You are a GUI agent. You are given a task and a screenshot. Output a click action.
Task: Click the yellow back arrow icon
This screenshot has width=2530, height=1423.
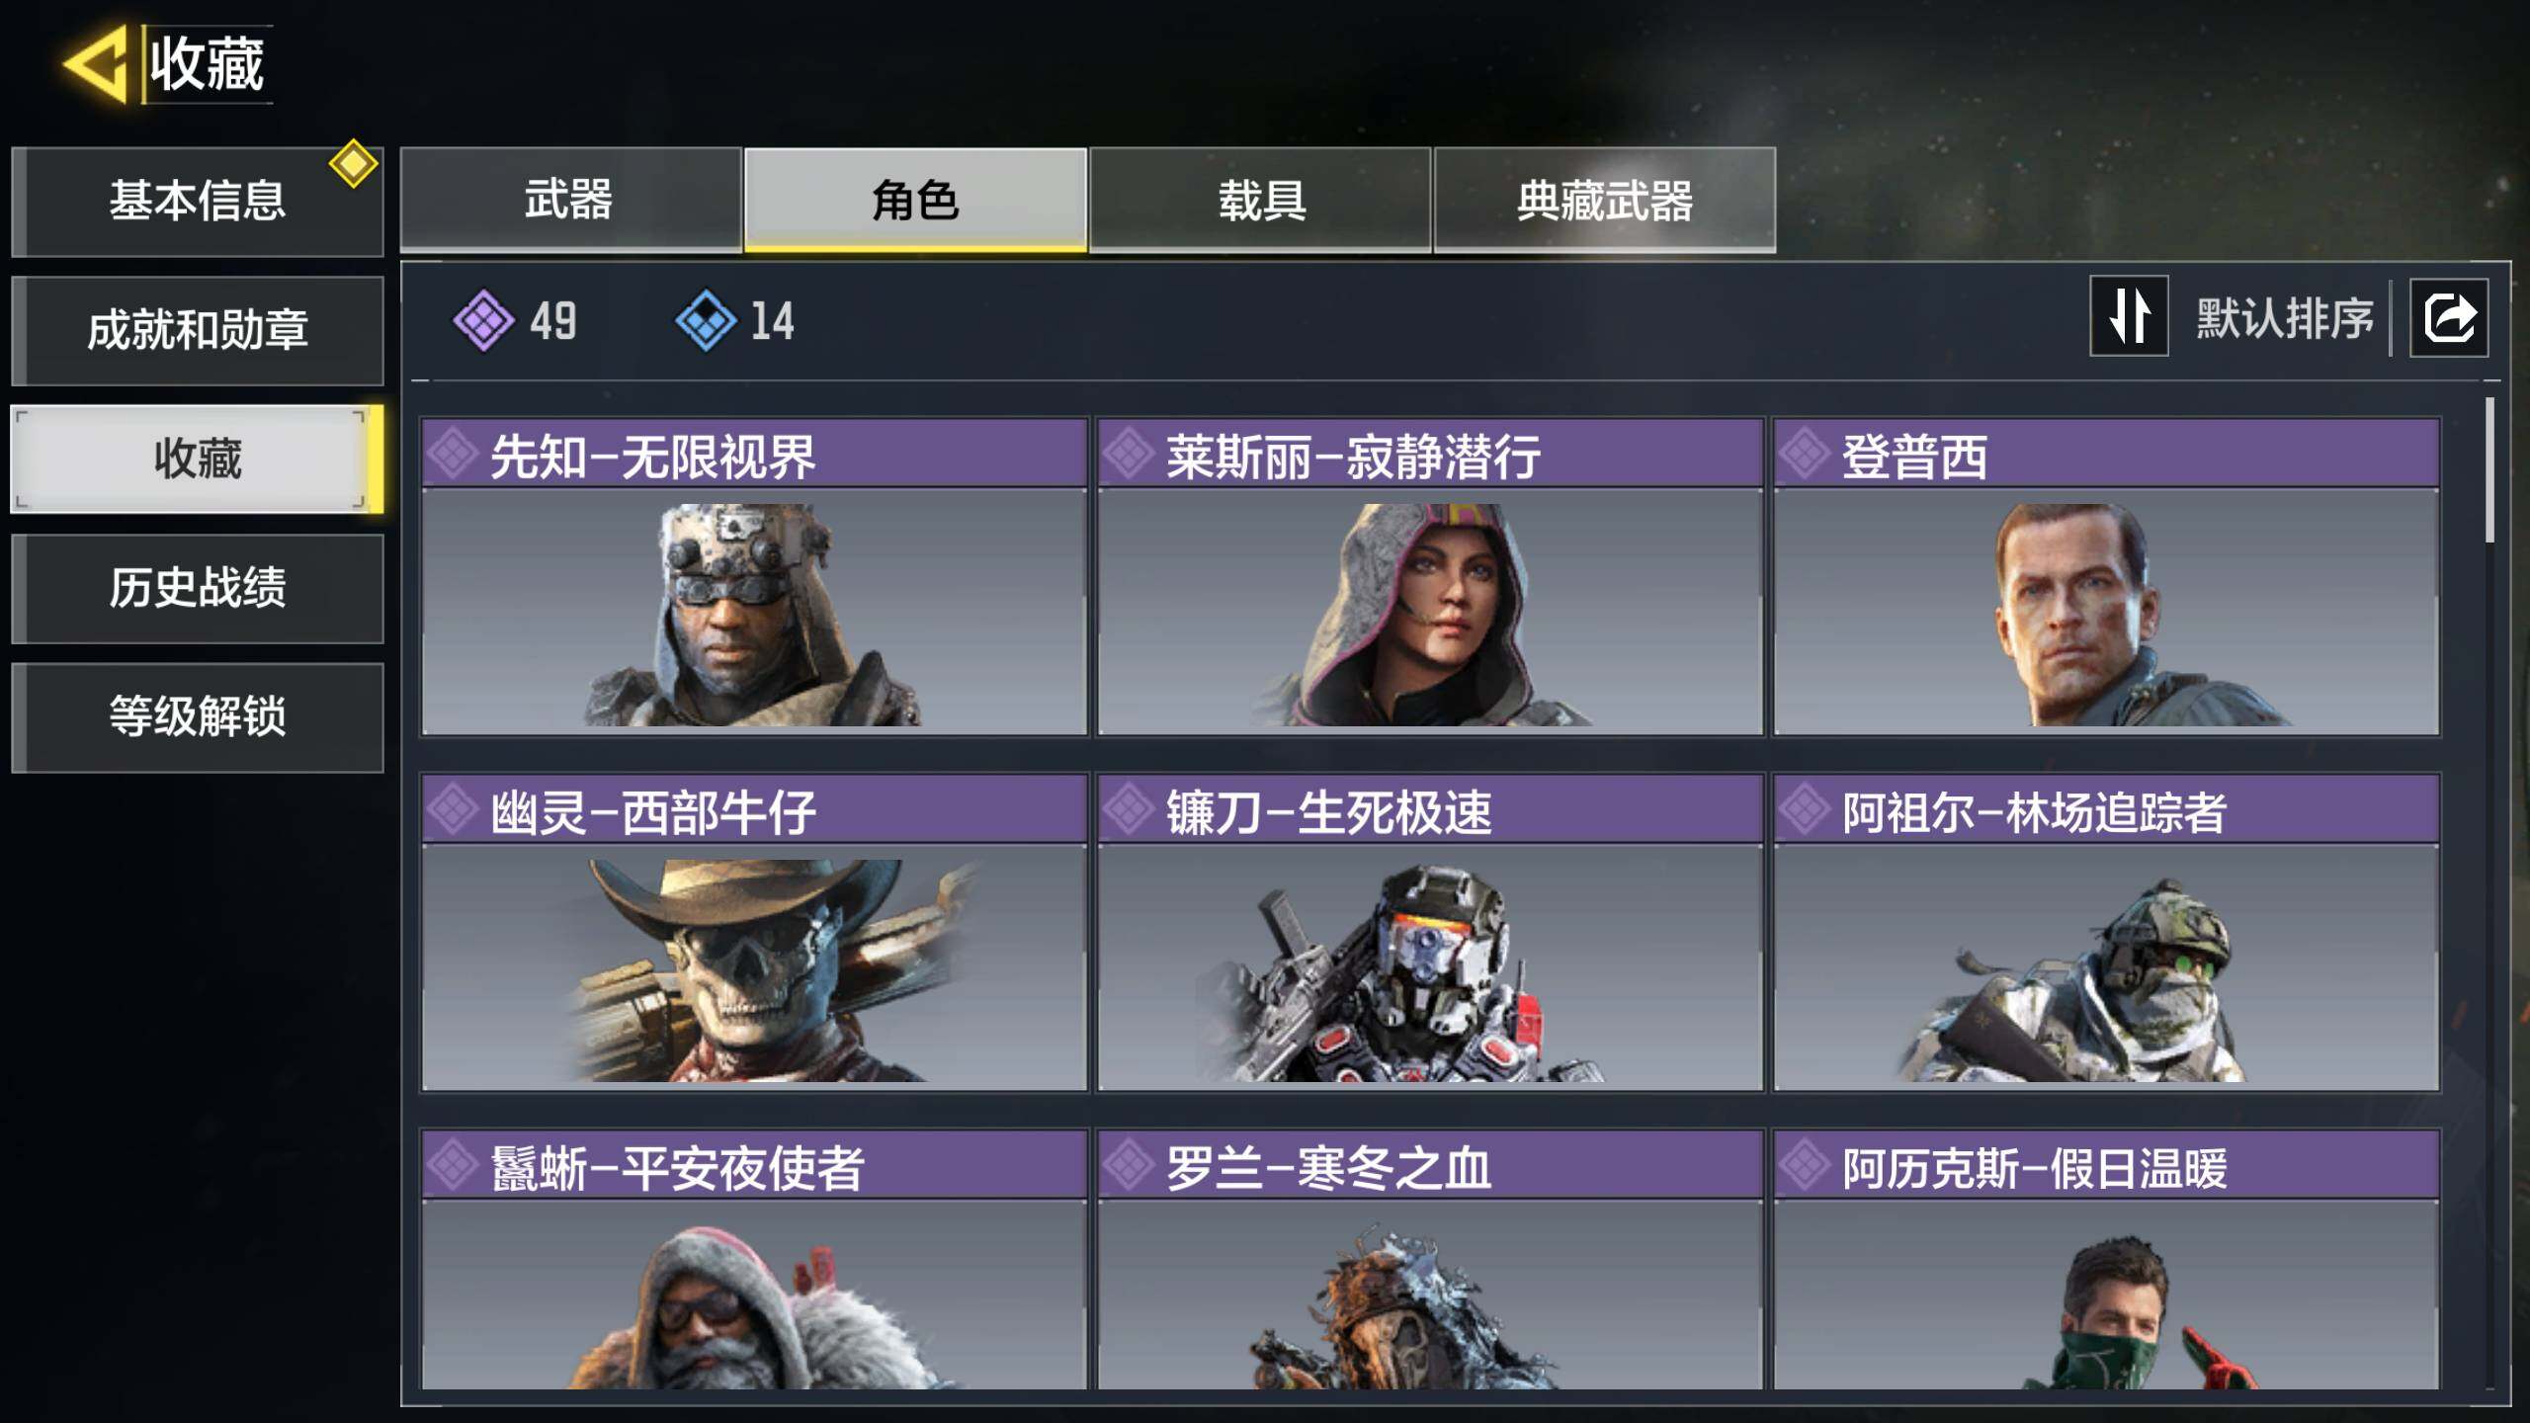click(97, 64)
